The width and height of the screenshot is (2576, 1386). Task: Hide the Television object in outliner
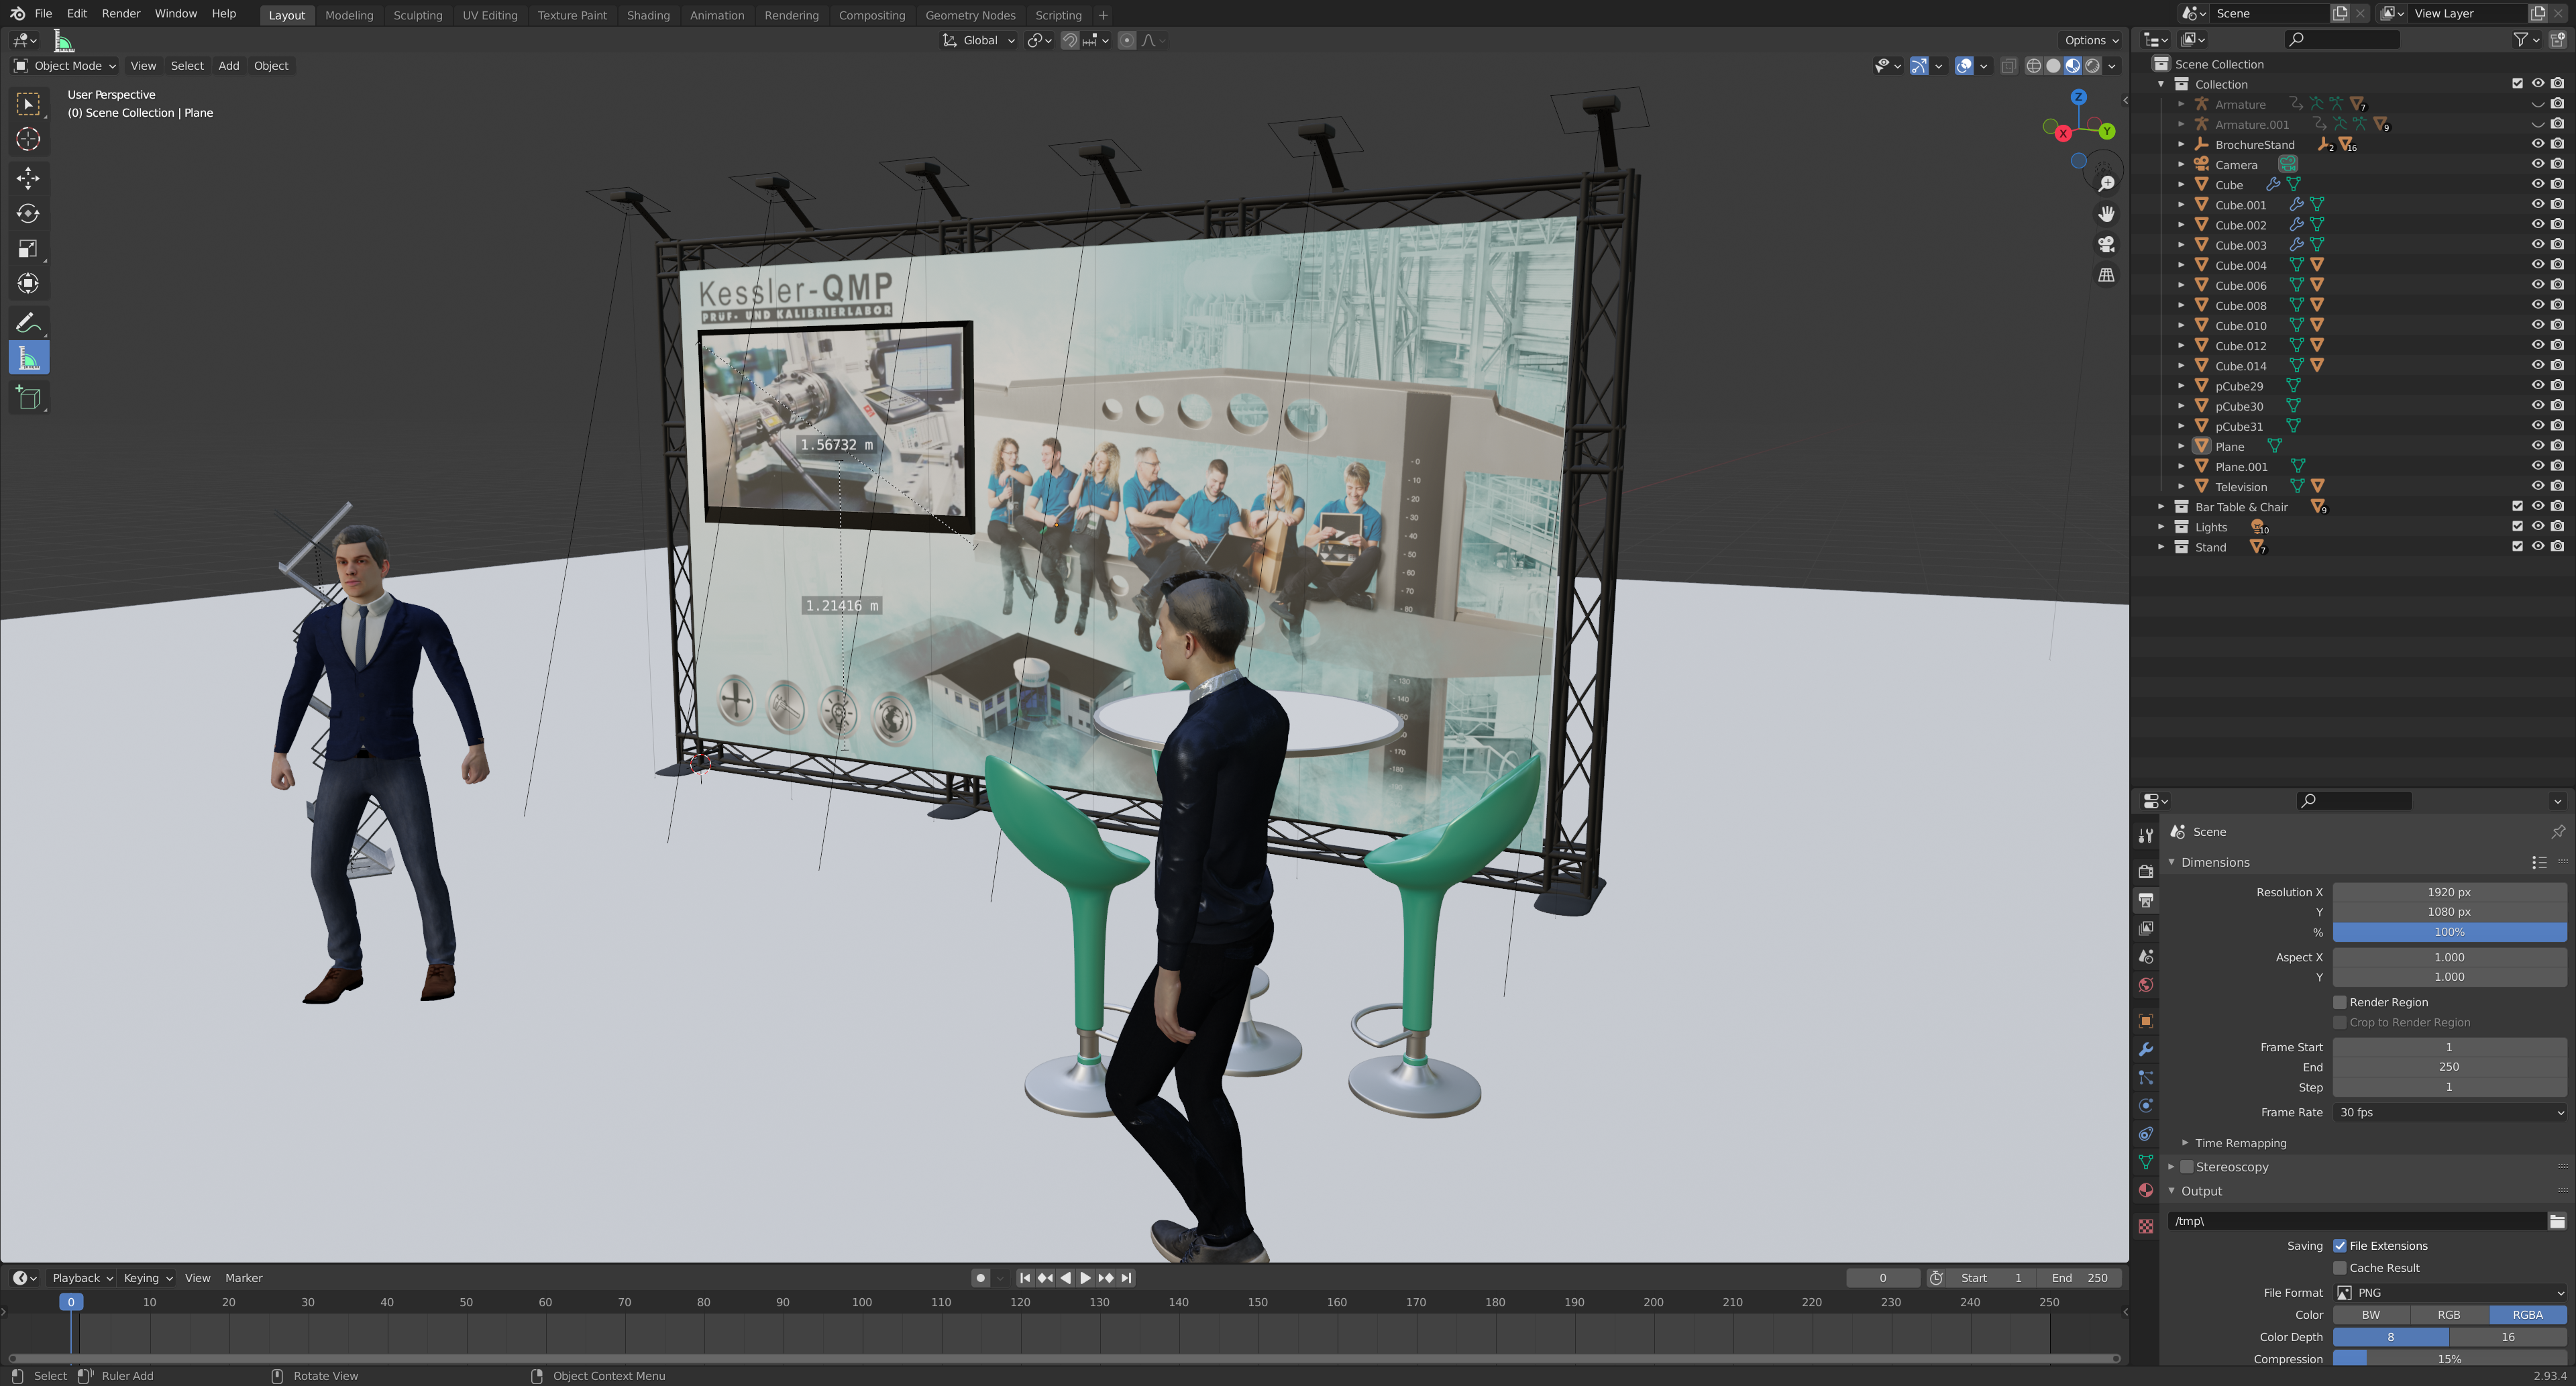point(2537,486)
